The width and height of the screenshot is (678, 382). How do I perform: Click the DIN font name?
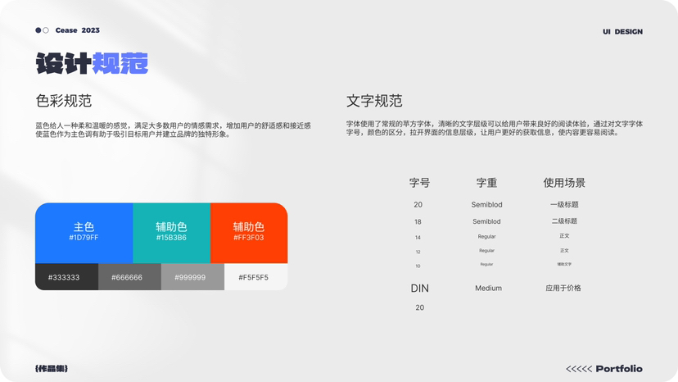tap(419, 289)
